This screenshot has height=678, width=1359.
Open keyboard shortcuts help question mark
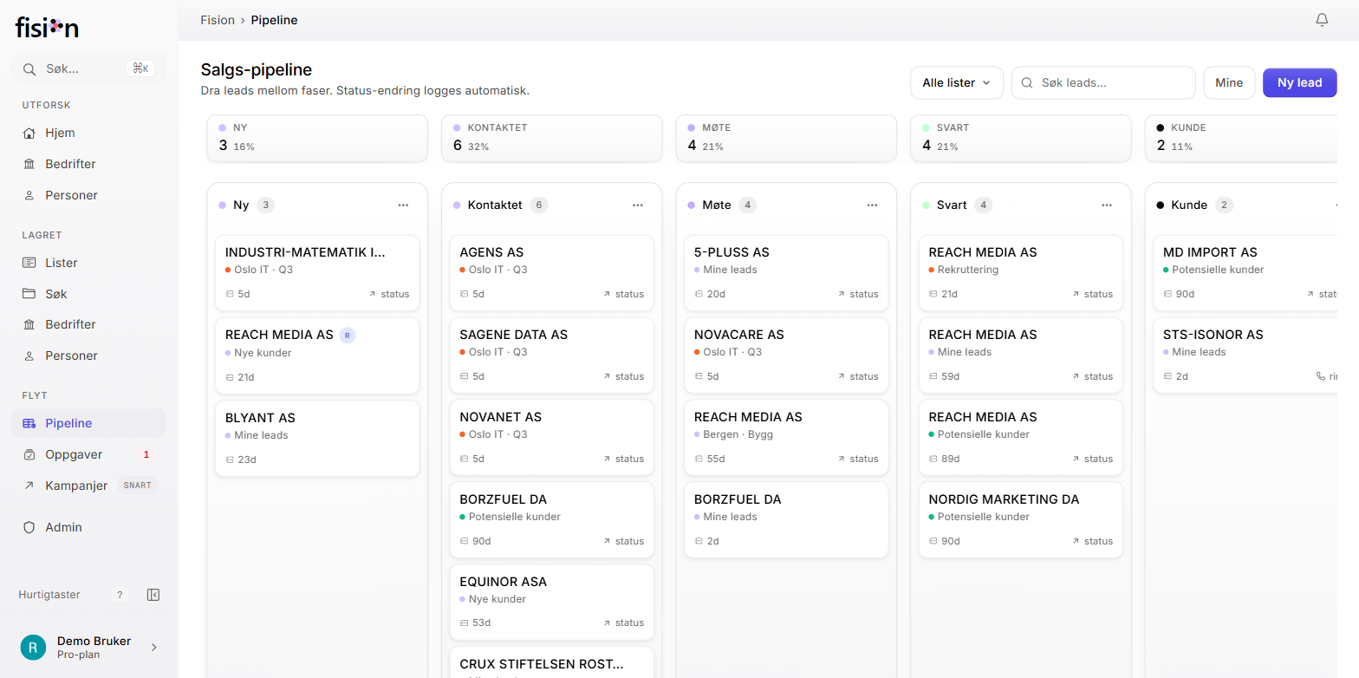120,595
